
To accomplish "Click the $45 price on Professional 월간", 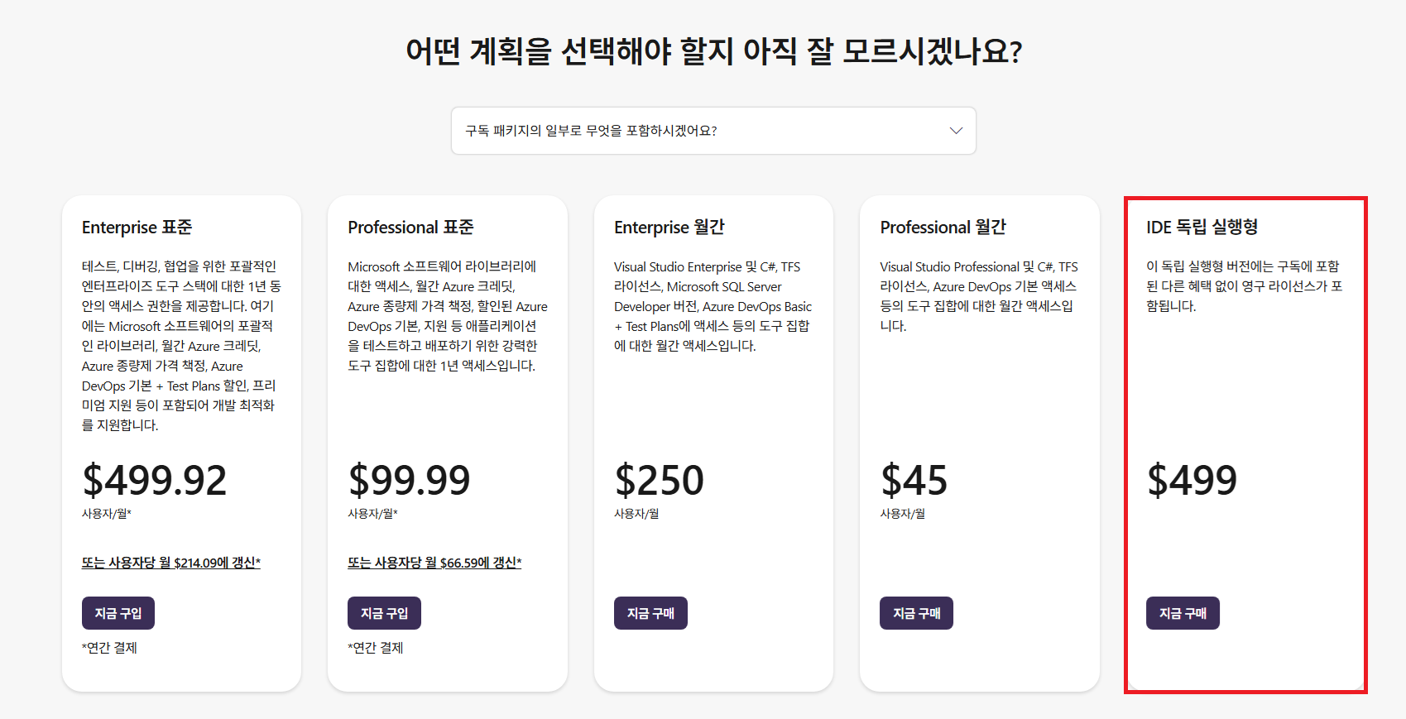I will 914,480.
